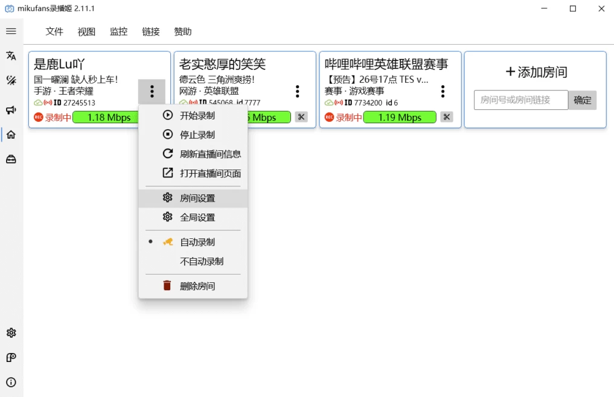Click 删除房间 to remove the room
The image size is (614, 397).
197,286
